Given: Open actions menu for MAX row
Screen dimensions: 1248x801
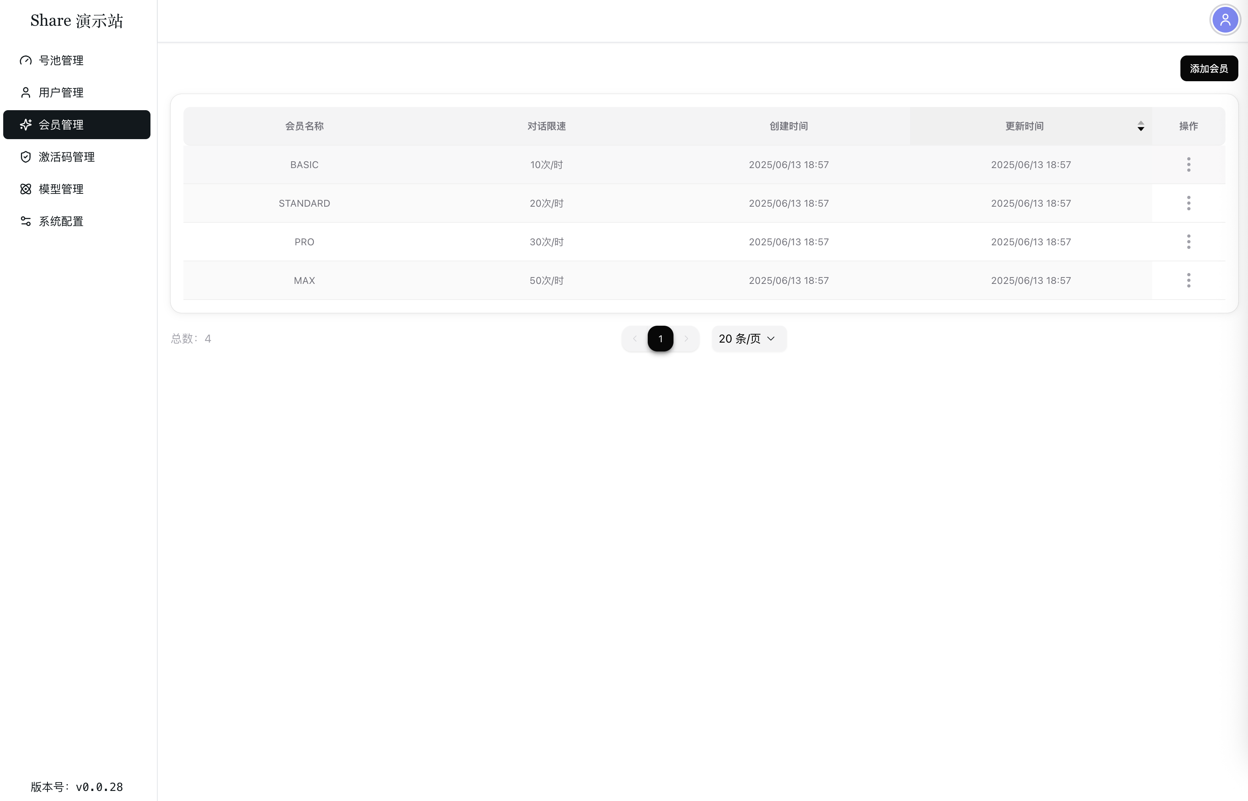Looking at the screenshot, I should 1188,280.
